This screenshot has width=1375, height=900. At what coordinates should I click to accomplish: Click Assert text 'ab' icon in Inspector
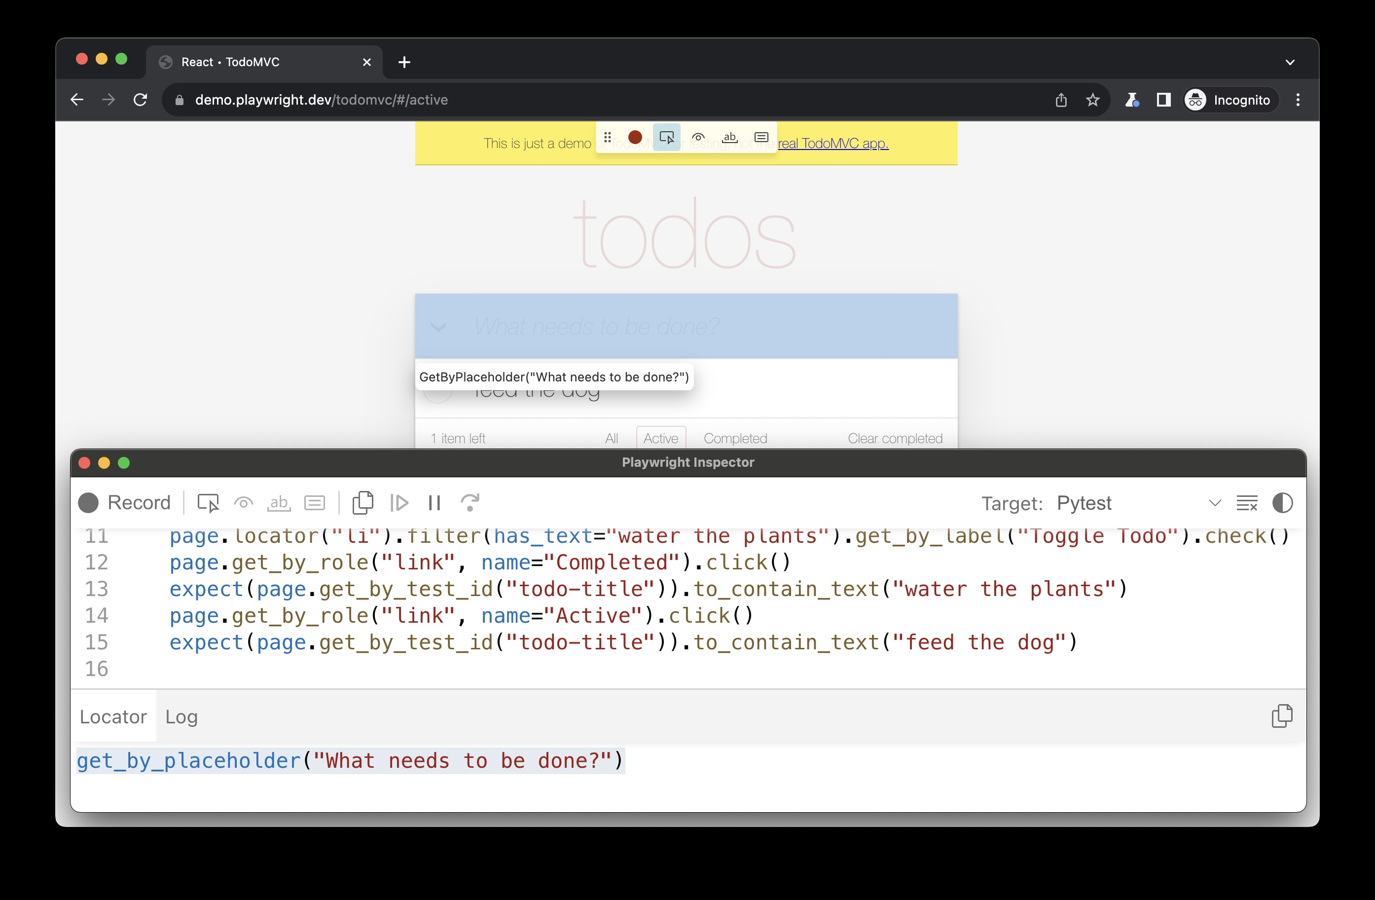(279, 503)
